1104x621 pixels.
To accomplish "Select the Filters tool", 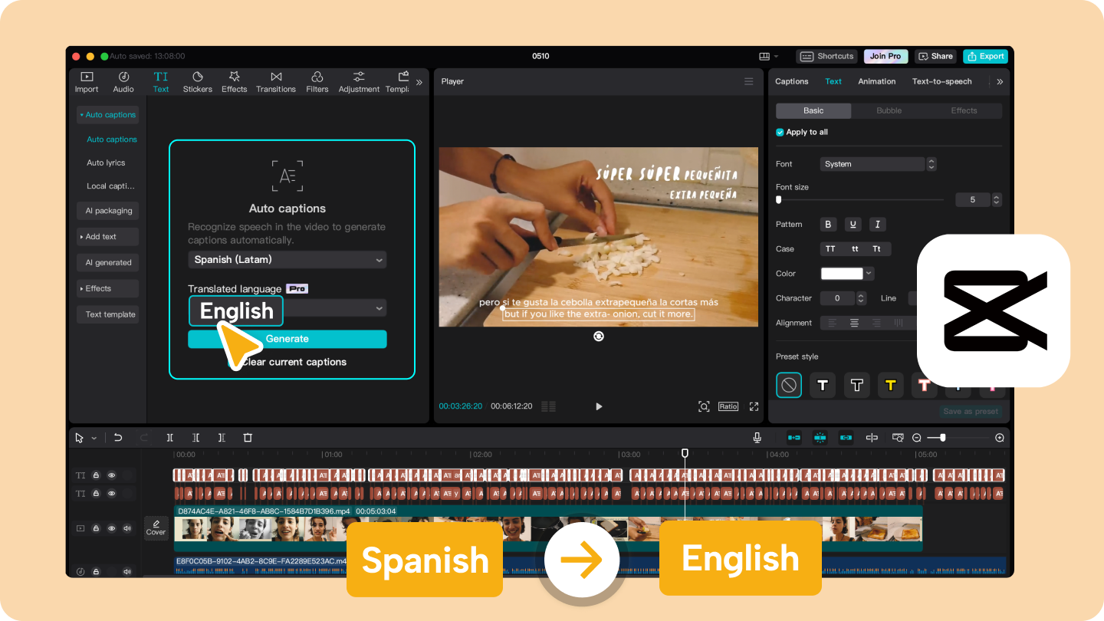I will click(x=317, y=80).
